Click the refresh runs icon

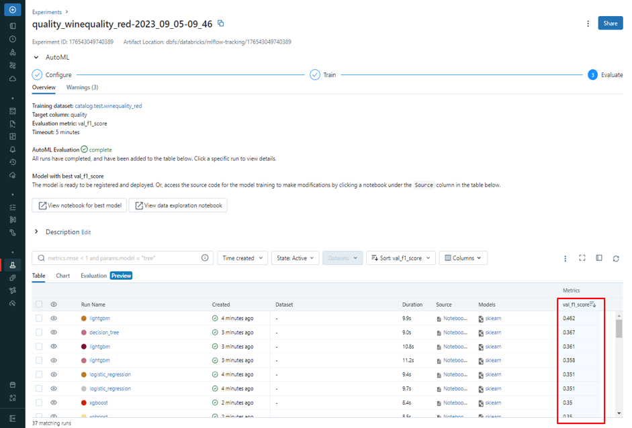(x=615, y=258)
